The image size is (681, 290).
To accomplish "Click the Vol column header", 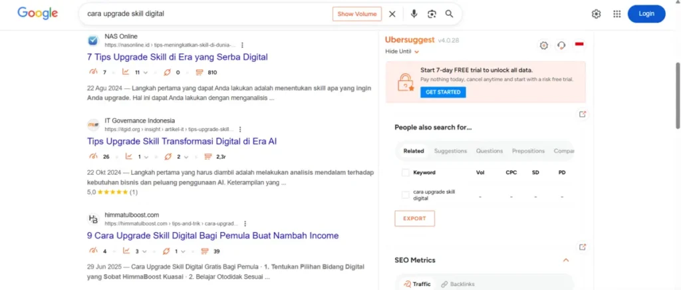I will pyautogui.click(x=480, y=173).
